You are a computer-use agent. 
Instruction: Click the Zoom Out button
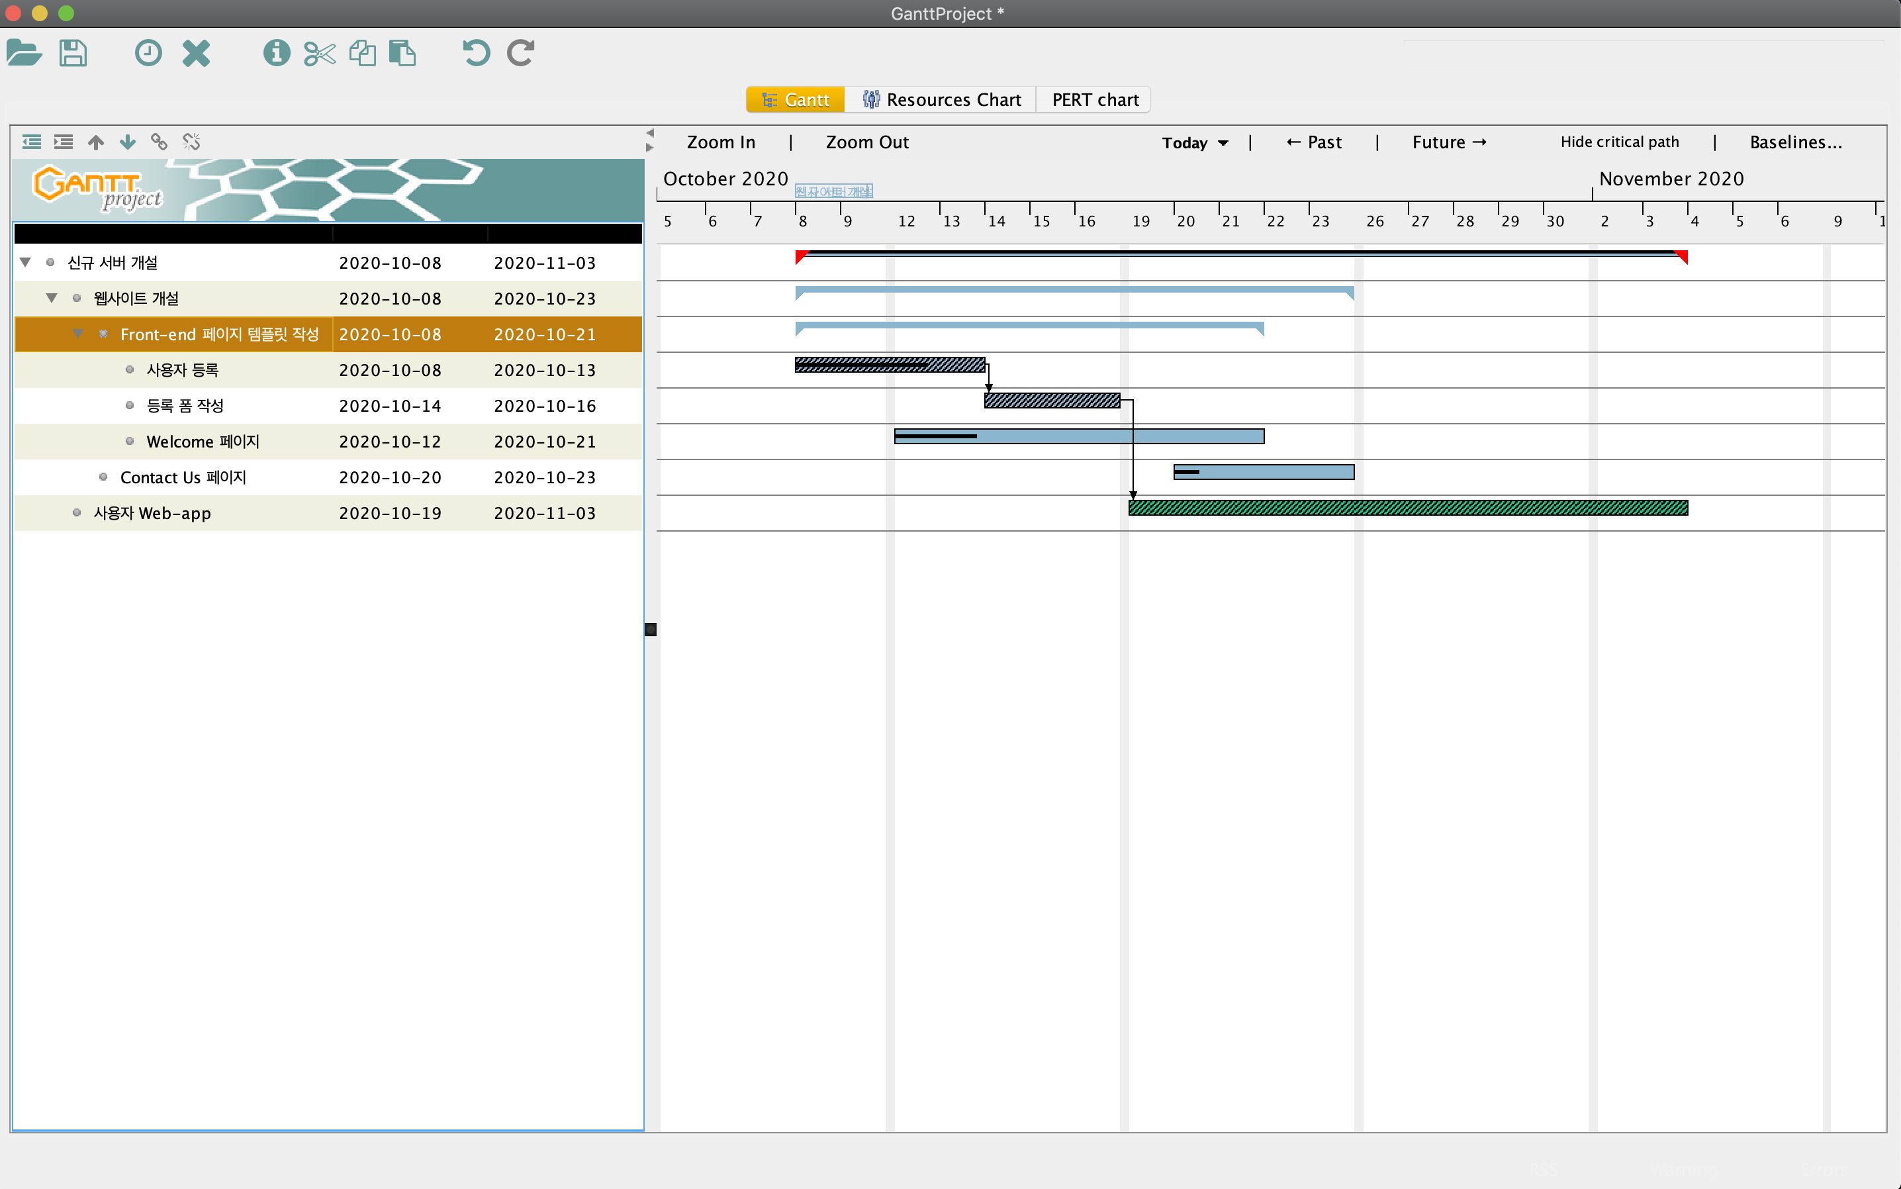[x=866, y=142]
